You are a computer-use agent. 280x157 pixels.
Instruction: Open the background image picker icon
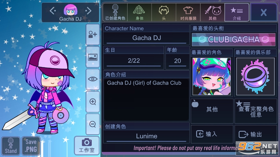coord(93,57)
